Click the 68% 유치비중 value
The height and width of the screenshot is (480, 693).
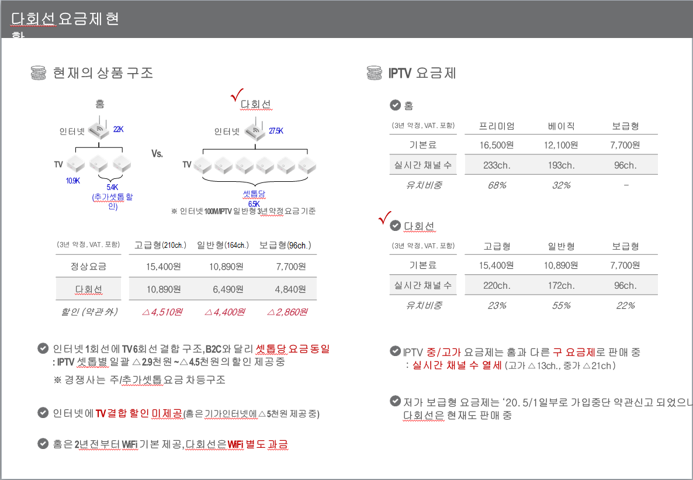pyautogui.click(x=497, y=185)
